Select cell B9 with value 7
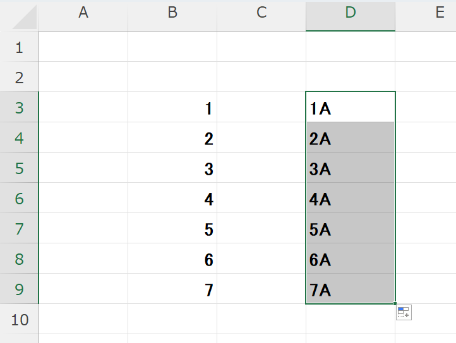Screen dimensions: 456x343 (172, 289)
